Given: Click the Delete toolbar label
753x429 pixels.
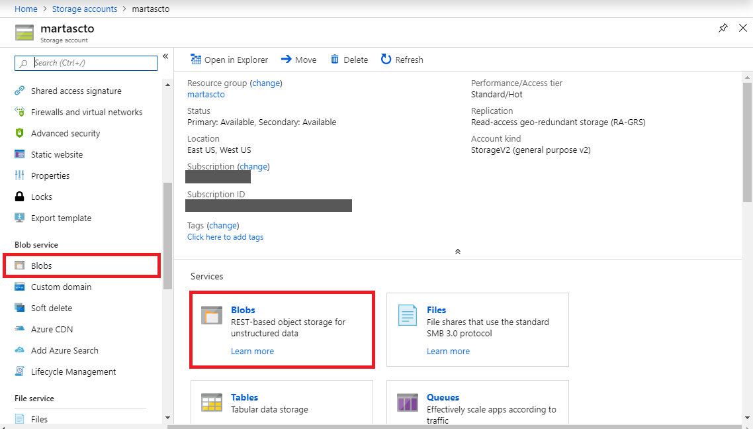Looking at the screenshot, I should pyautogui.click(x=356, y=60).
